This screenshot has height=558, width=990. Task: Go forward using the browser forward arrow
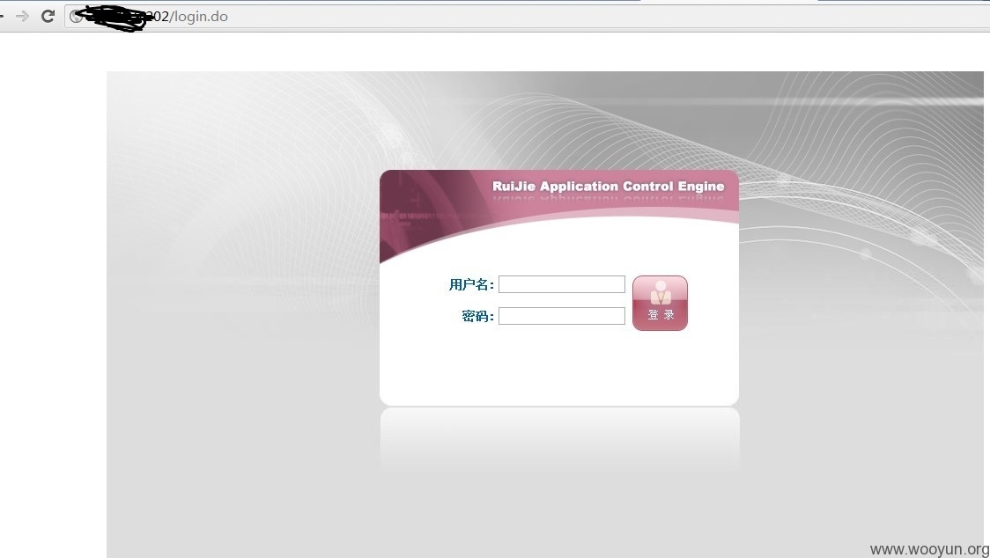coord(22,17)
